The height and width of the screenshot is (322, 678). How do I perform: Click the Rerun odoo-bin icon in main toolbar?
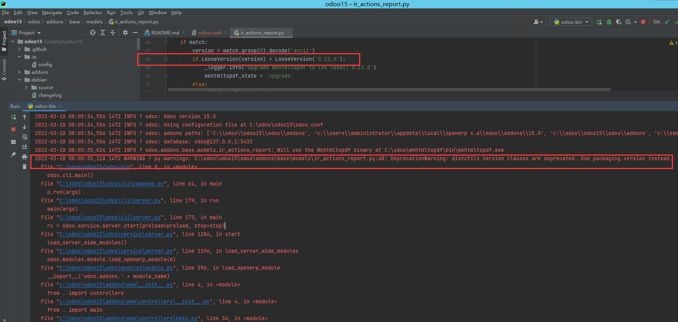click(599, 22)
